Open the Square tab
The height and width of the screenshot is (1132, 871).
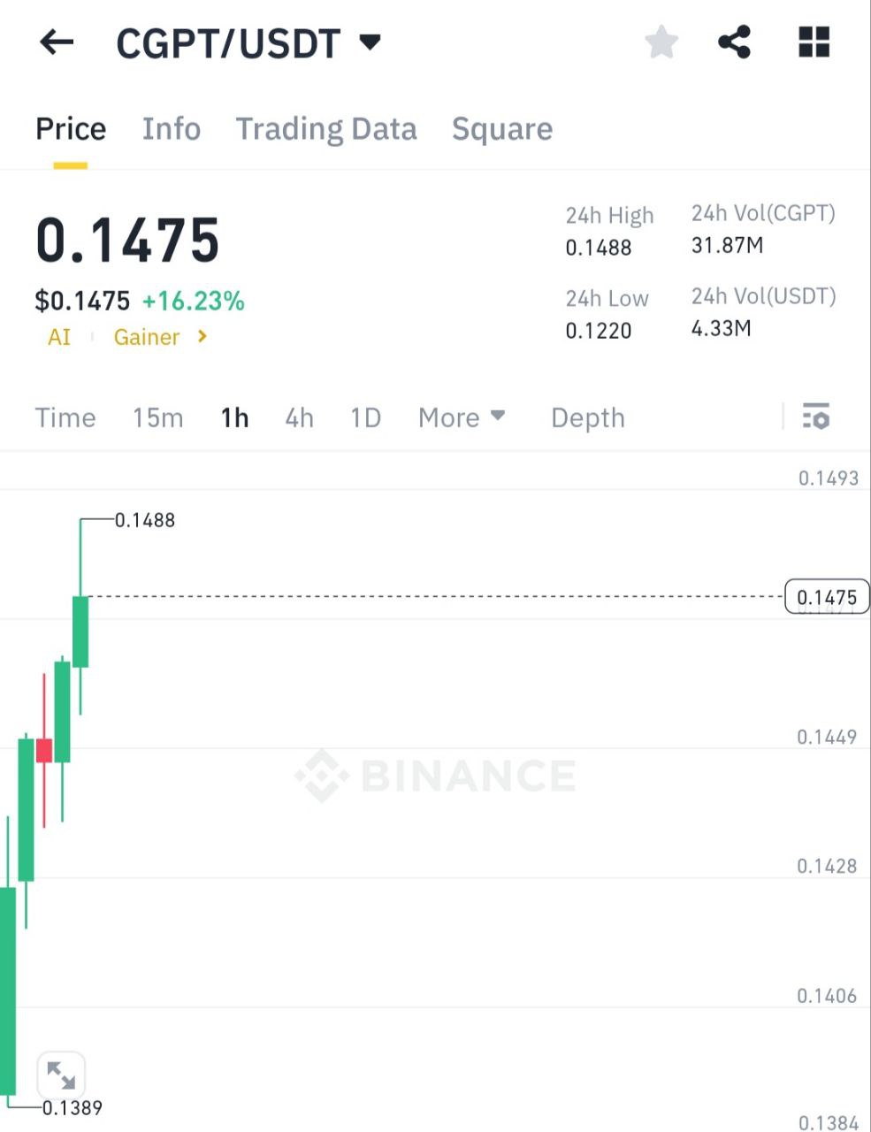502,129
